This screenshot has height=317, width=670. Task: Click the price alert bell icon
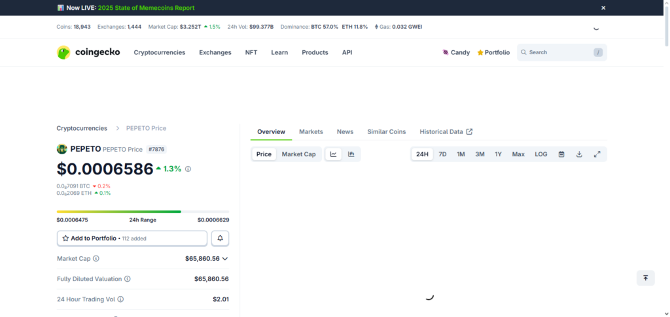(x=220, y=239)
